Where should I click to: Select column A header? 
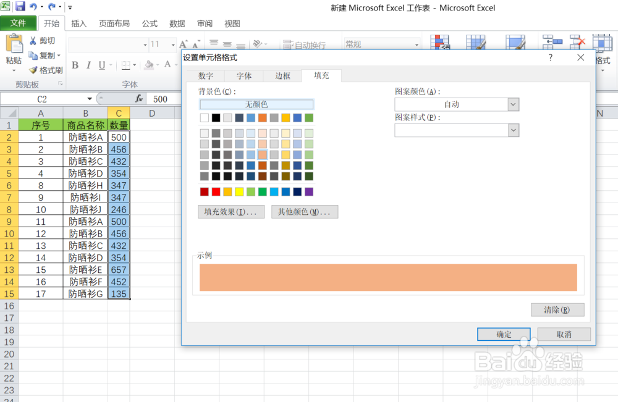(41, 114)
